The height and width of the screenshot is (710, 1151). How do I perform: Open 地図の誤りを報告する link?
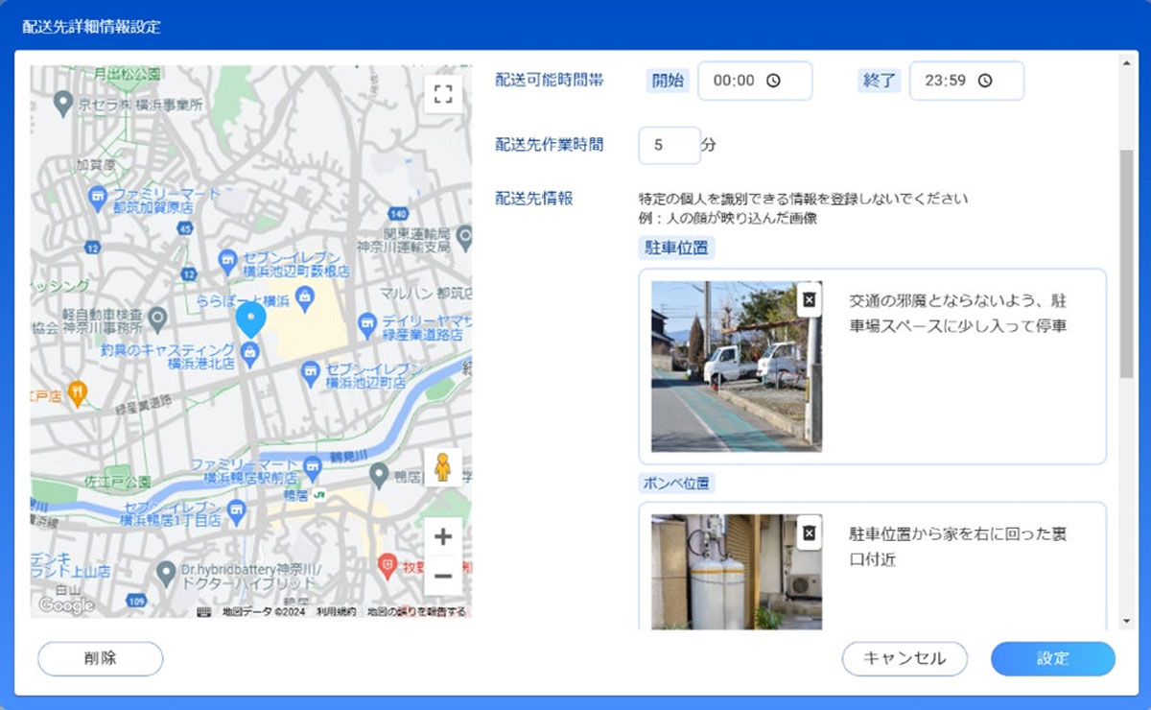(x=417, y=611)
